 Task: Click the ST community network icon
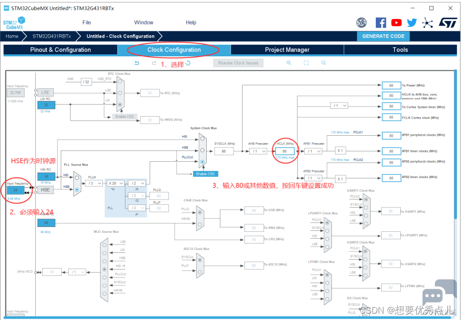pos(427,23)
